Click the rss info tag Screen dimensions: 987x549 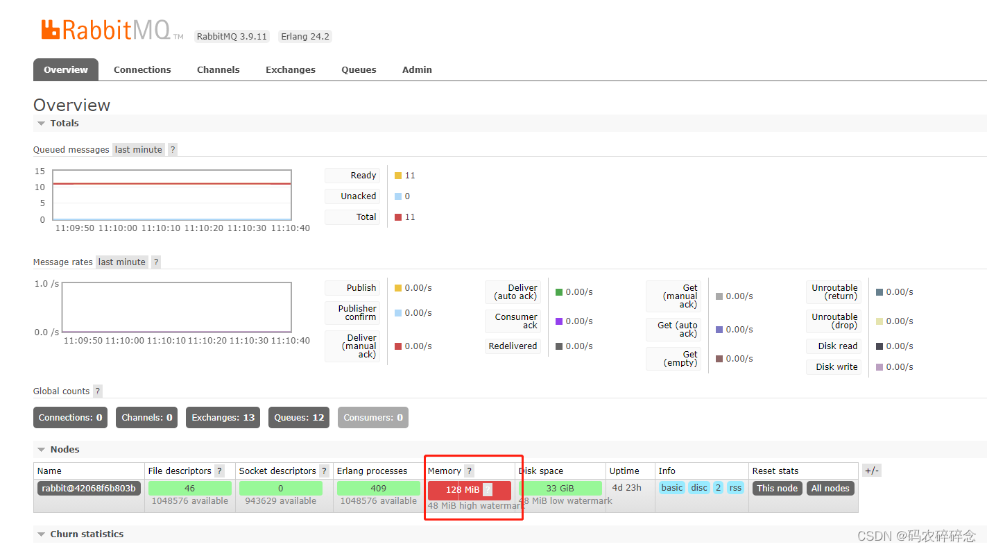click(735, 488)
